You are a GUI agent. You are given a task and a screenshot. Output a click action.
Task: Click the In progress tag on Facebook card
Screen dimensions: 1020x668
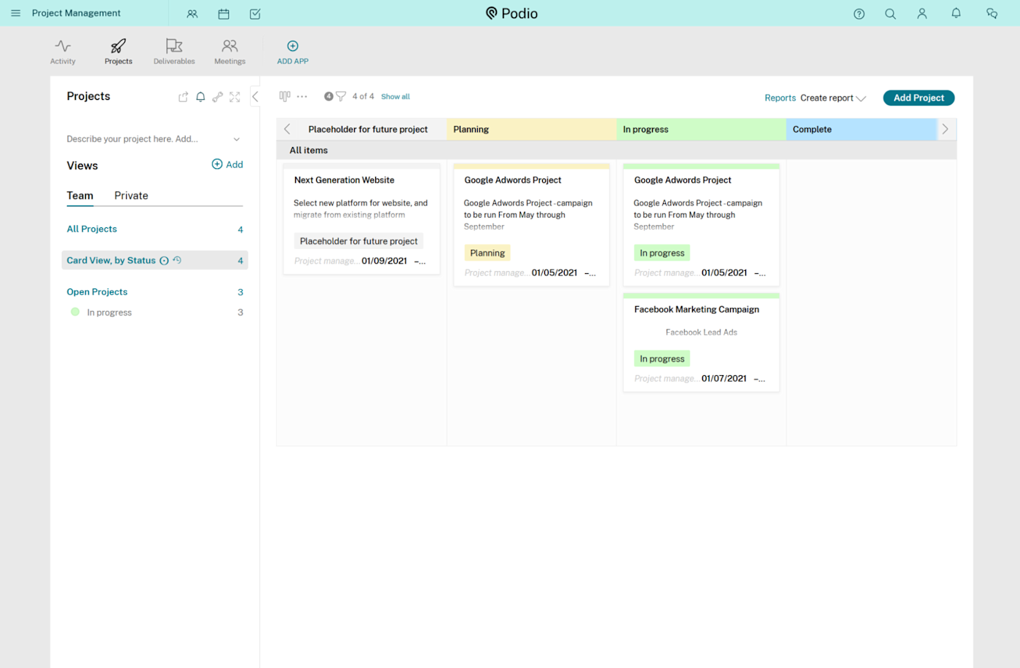tap(662, 358)
